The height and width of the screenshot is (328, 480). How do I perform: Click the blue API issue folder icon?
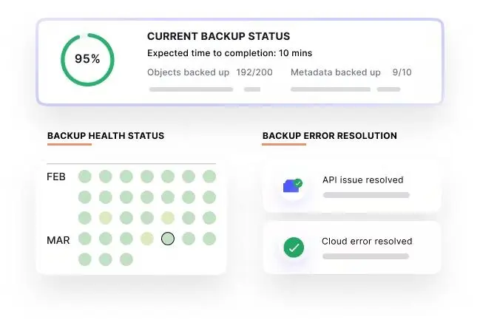point(293,185)
